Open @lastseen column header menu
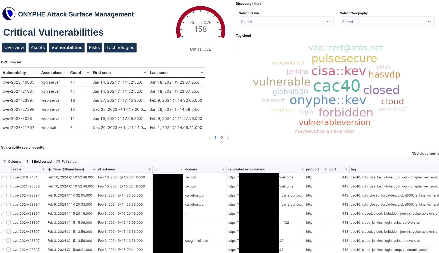The width and height of the screenshot is (439, 253). point(150,169)
